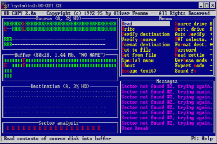217x144 pixels.
Task: Select the Read menu entry
Action: tap(146, 24)
